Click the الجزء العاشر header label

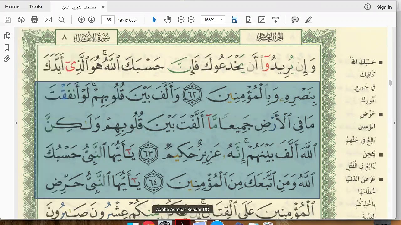270,37
